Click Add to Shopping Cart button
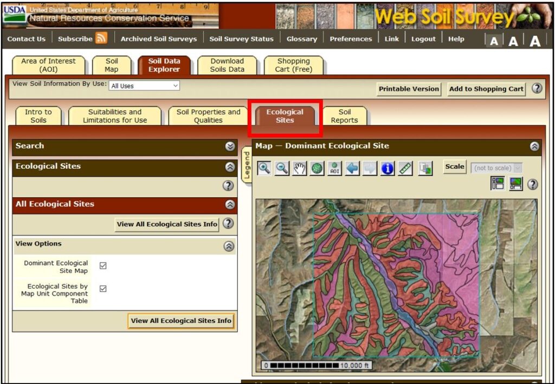 pos(486,89)
